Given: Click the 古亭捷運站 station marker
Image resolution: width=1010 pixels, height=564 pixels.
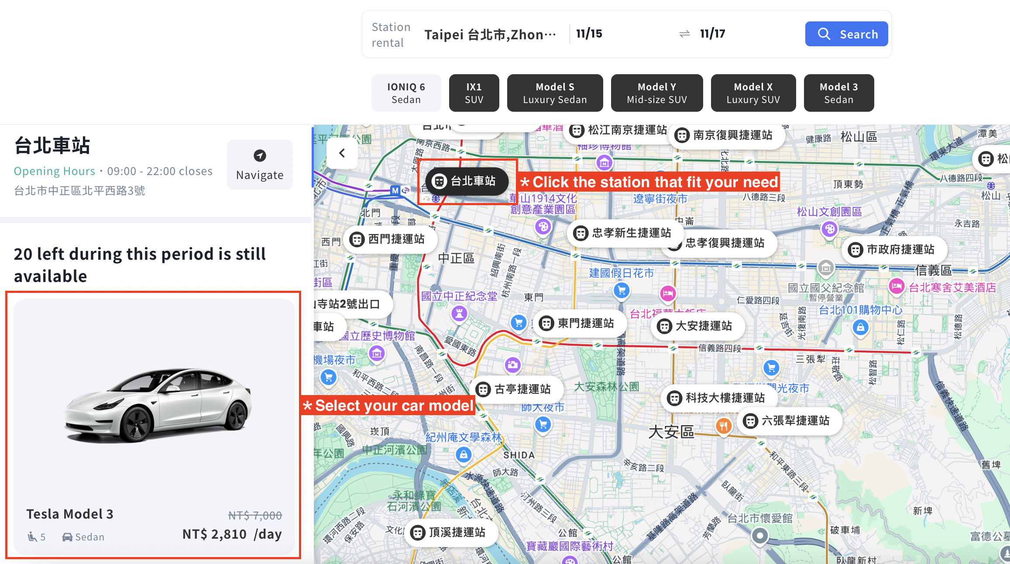Looking at the screenshot, I should point(516,389).
